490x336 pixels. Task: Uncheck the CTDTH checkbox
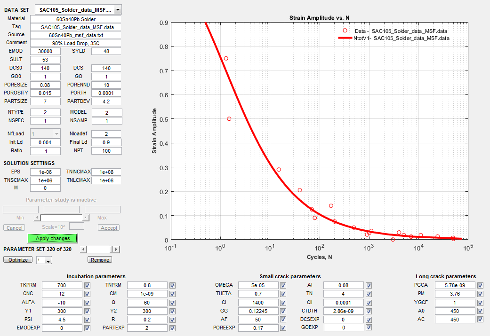(370, 311)
